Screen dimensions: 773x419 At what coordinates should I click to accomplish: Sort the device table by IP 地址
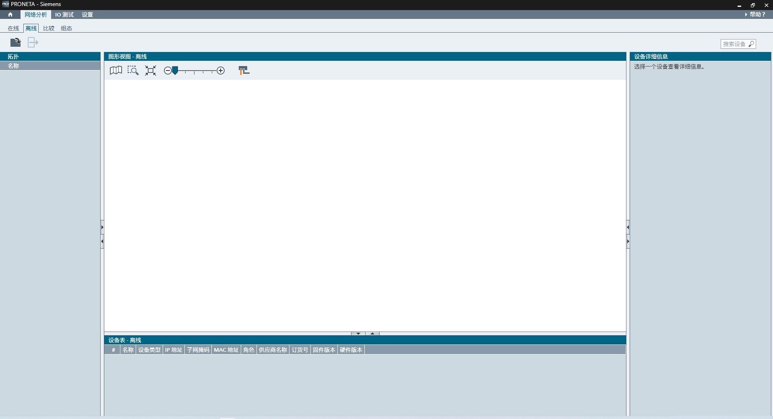tap(174, 350)
